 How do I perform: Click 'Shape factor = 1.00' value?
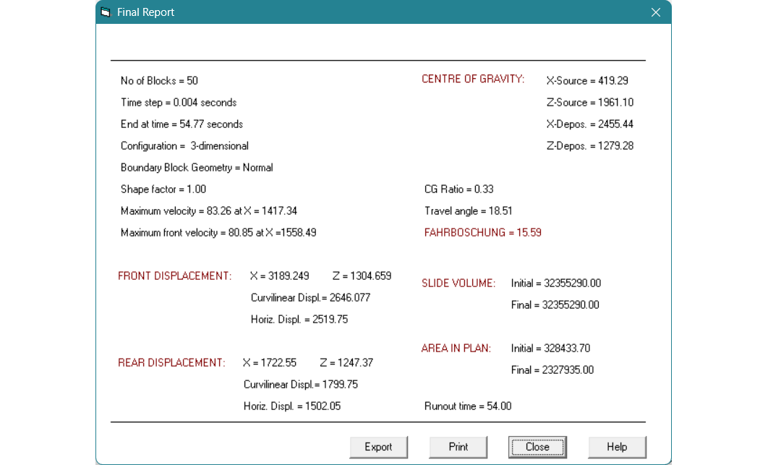tap(163, 189)
